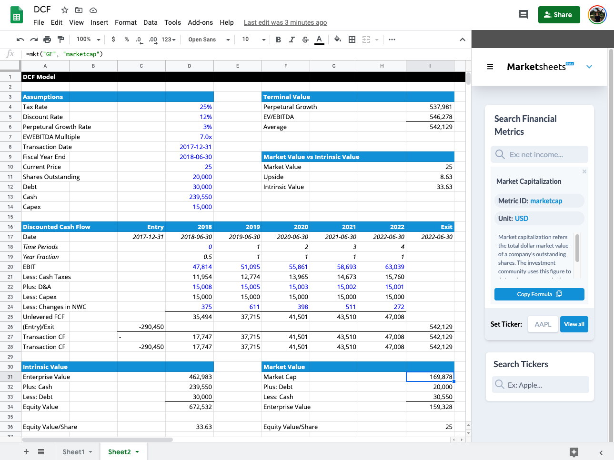Click the undo arrow icon

(20, 40)
